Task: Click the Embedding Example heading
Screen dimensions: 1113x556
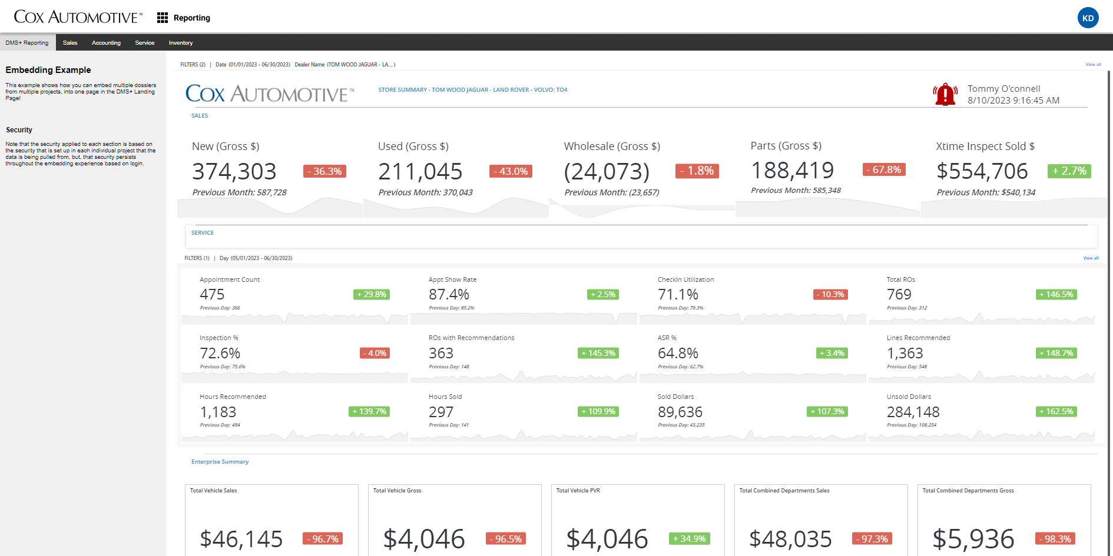Action: 48,70
